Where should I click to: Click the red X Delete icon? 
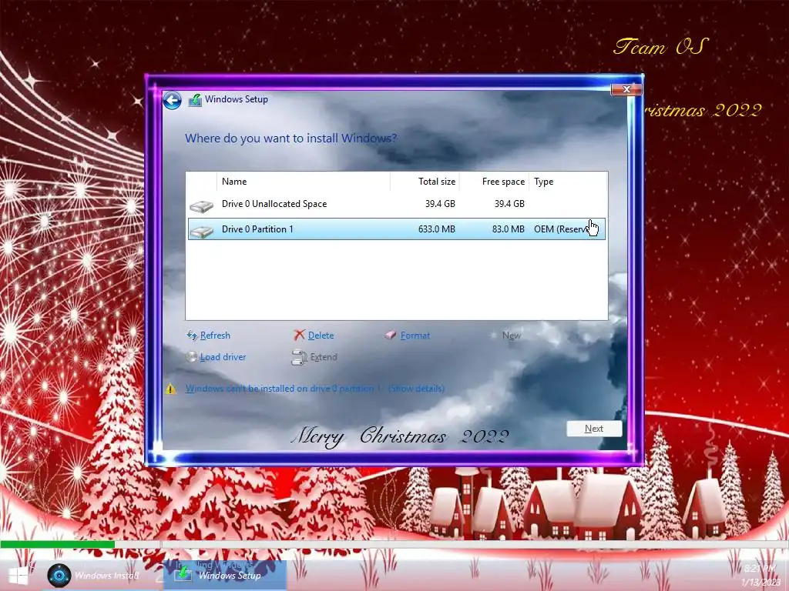coord(300,336)
